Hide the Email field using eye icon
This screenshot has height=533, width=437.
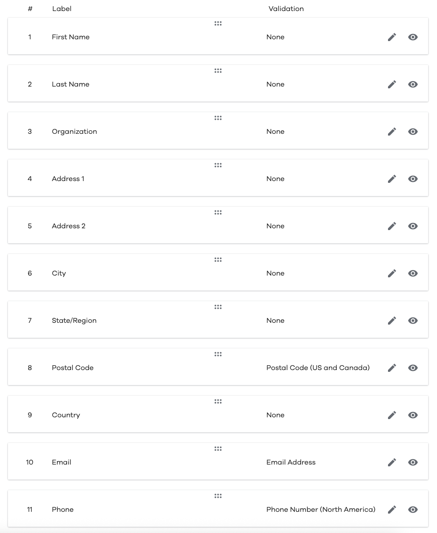(413, 462)
